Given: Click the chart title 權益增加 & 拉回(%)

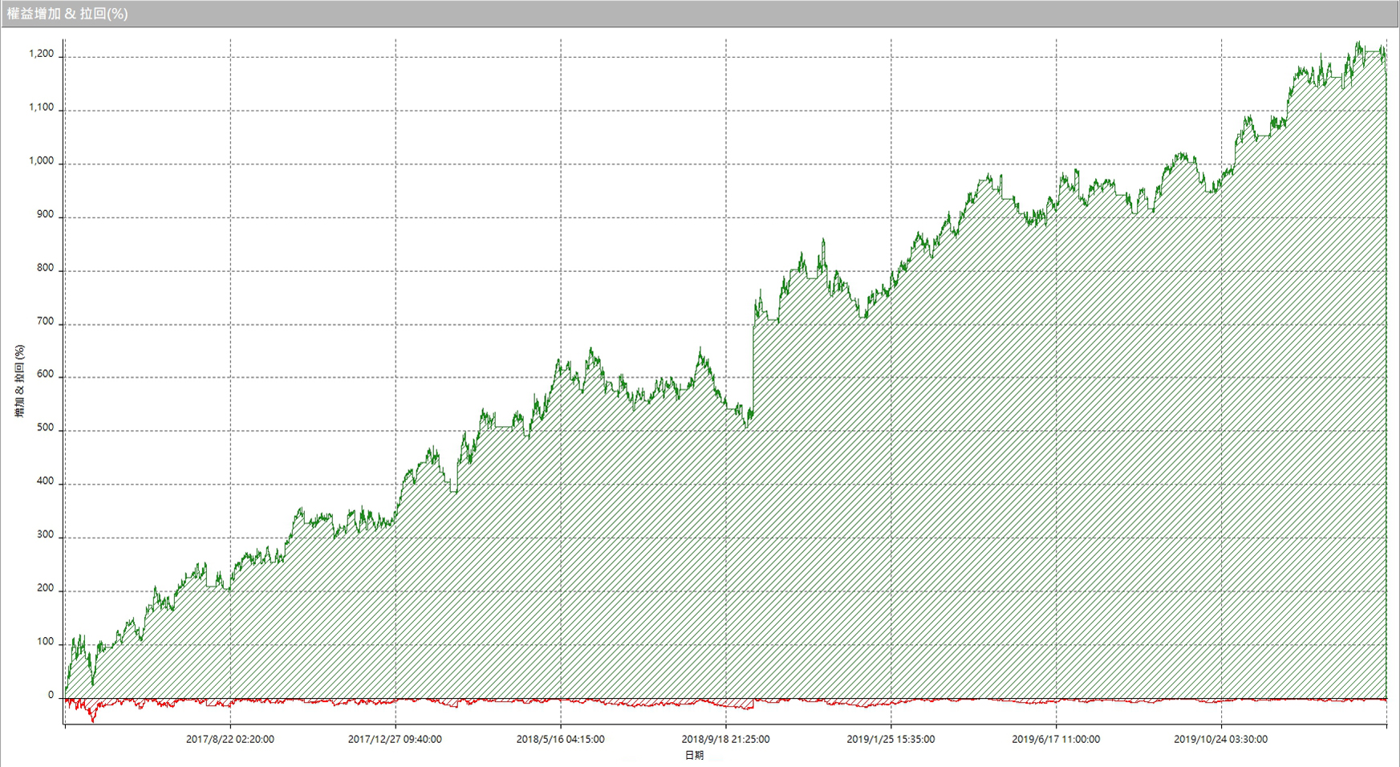Looking at the screenshot, I should point(67,14).
